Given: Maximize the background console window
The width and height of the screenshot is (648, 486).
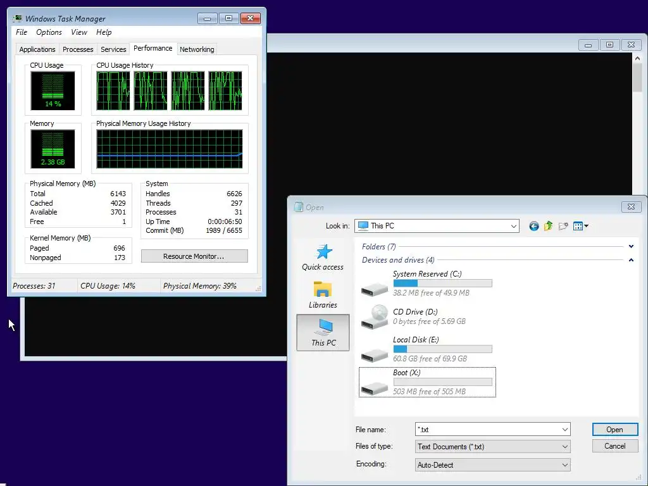Looking at the screenshot, I should click(x=609, y=45).
